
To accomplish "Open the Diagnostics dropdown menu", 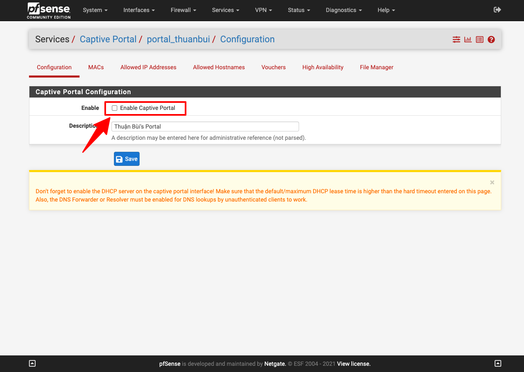I will tap(343, 10).
